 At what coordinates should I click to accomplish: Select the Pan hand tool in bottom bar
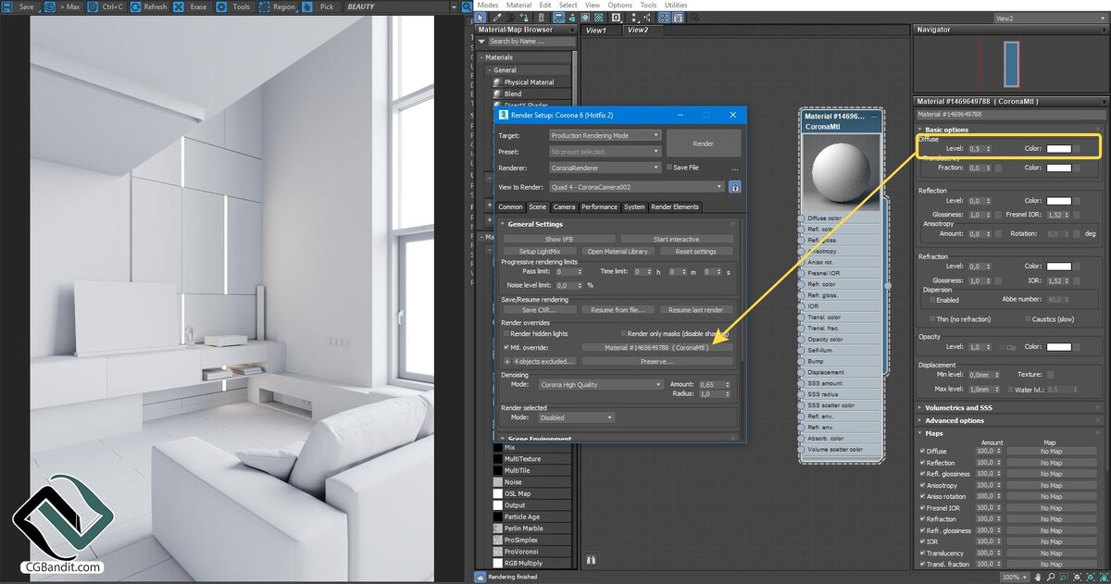click(1038, 577)
